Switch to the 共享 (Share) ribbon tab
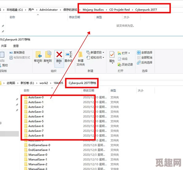 (4, 46)
